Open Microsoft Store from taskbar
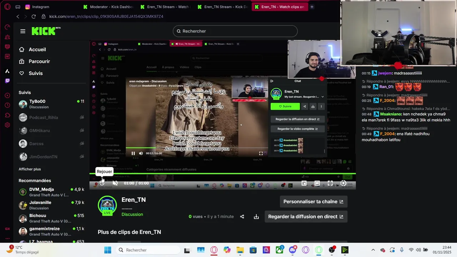The image size is (457, 257). [x=253, y=250]
